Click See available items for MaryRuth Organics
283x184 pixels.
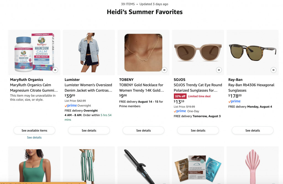point(34,130)
